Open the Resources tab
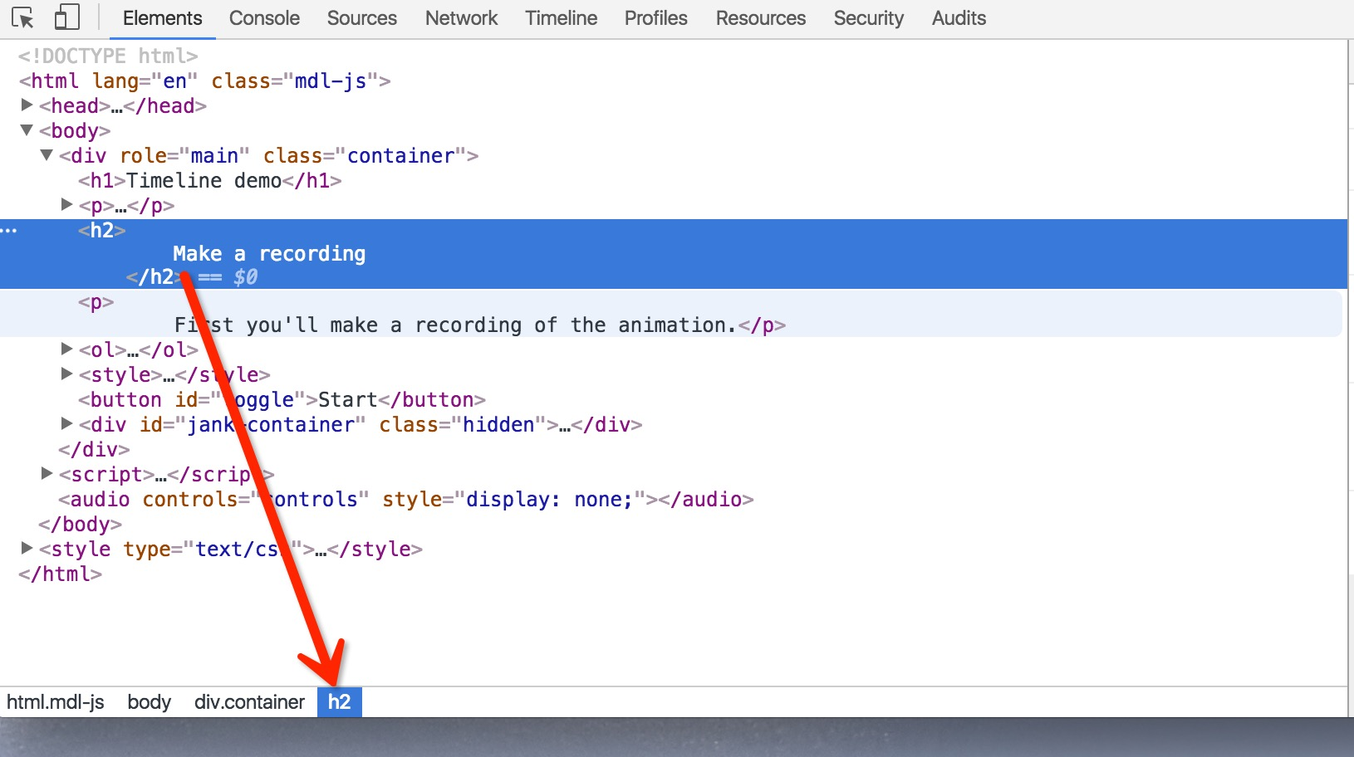The height and width of the screenshot is (757, 1354). click(x=761, y=18)
